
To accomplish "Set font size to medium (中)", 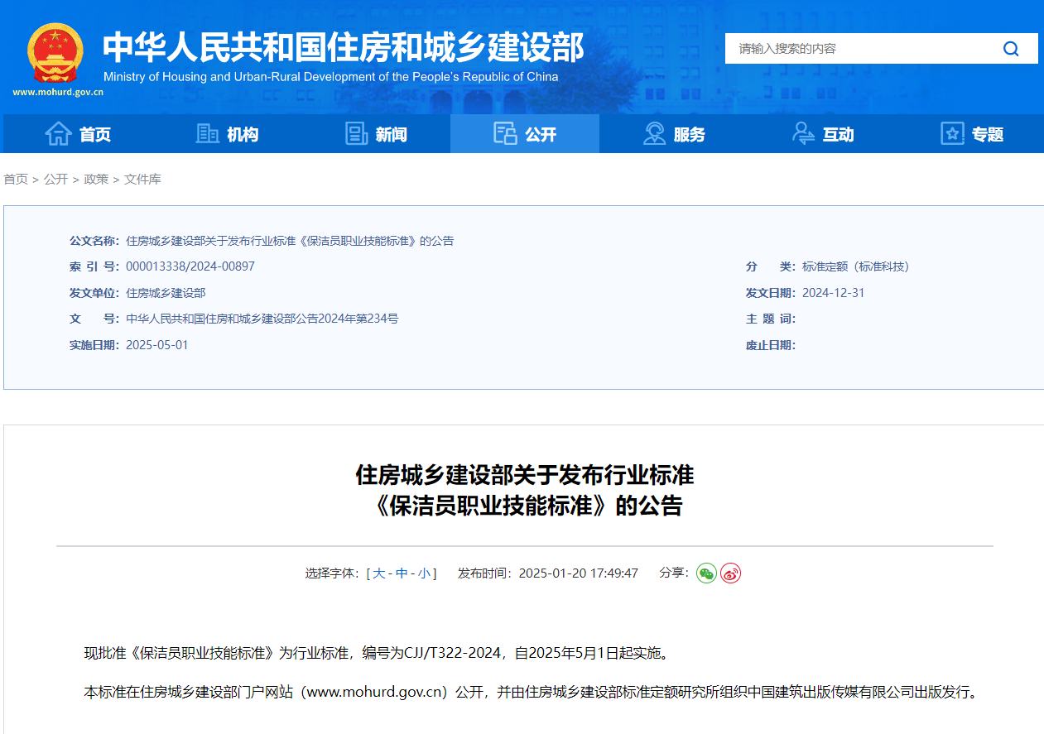I will pyautogui.click(x=402, y=573).
